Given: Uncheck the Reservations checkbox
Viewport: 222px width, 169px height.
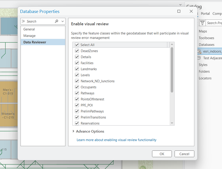Looking at the screenshot, I should click(77, 123).
